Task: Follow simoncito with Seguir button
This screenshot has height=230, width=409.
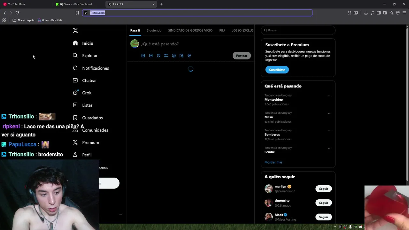Action: pyautogui.click(x=324, y=203)
